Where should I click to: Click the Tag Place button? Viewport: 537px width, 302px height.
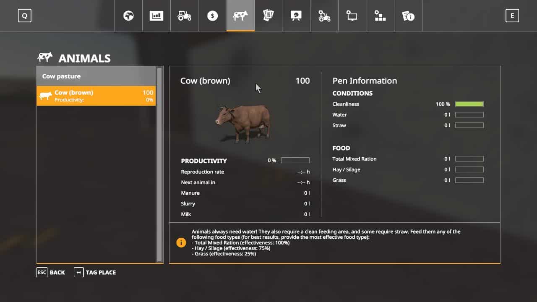coord(95,272)
